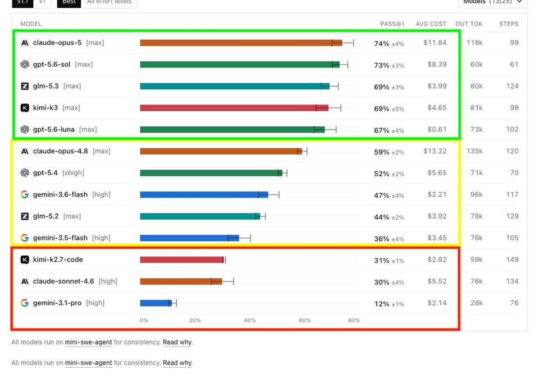The height and width of the screenshot is (374, 539).
Task: Select the gemini-3.6-flash model name
Action: click(x=60, y=194)
